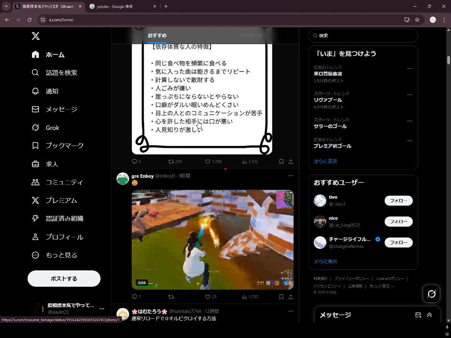Screen dimensions: 451x338
Task: Bookmark this page with the star icon
Action: [x=417, y=20]
